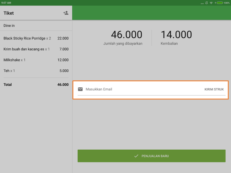
Task: Tap the 100% battery percentage text
Action: coord(227,3)
